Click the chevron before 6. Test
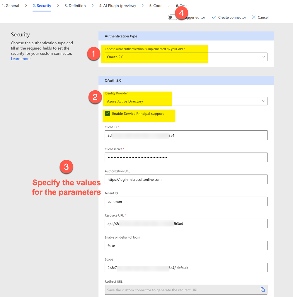293x297 pixels. tap(169, 5)
